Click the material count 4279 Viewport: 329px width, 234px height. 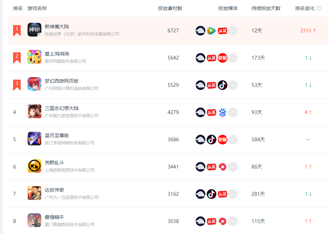173,112
